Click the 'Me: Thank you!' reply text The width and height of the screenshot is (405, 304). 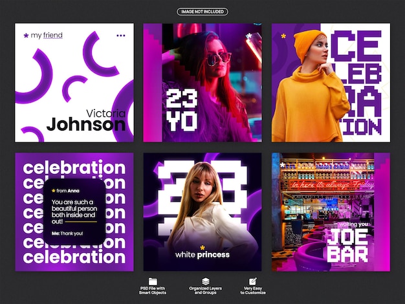coord(67,233)
